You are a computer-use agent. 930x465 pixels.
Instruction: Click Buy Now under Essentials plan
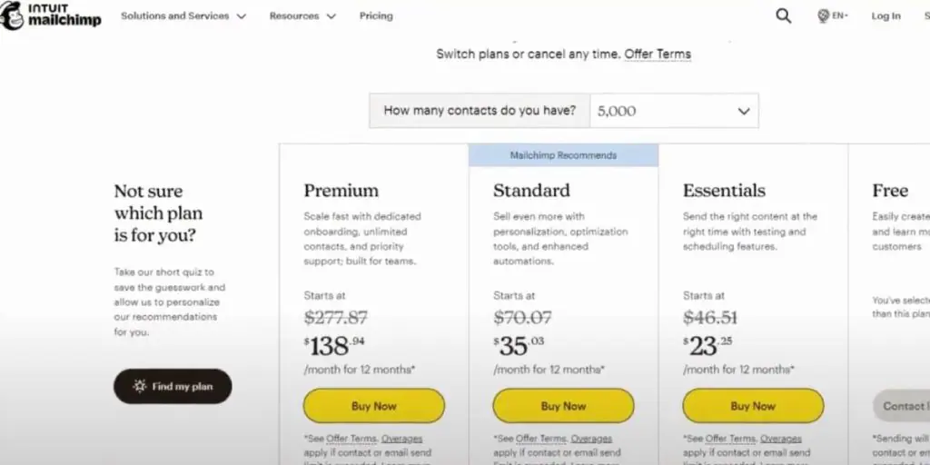(753, 406)
